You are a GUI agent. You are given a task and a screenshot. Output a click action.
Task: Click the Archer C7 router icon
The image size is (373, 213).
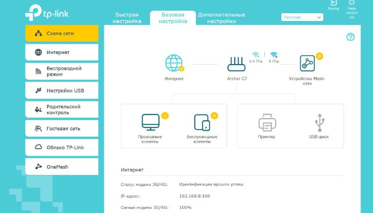click(x=236, y=64)
